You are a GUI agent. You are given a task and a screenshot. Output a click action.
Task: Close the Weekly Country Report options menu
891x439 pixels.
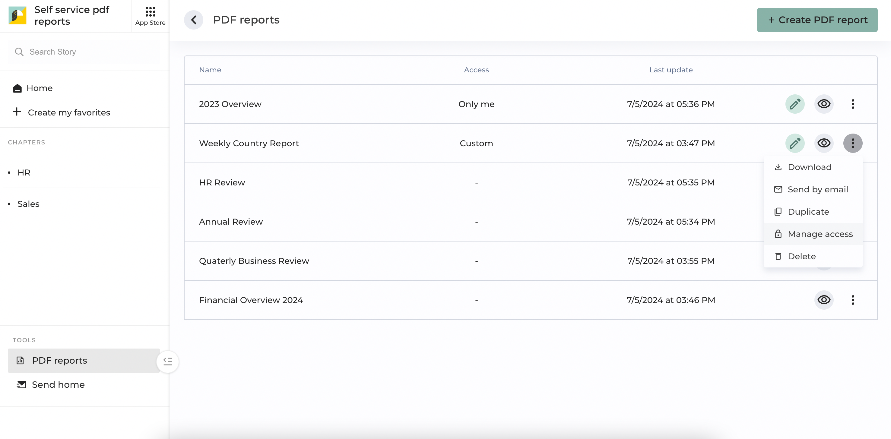853,143
